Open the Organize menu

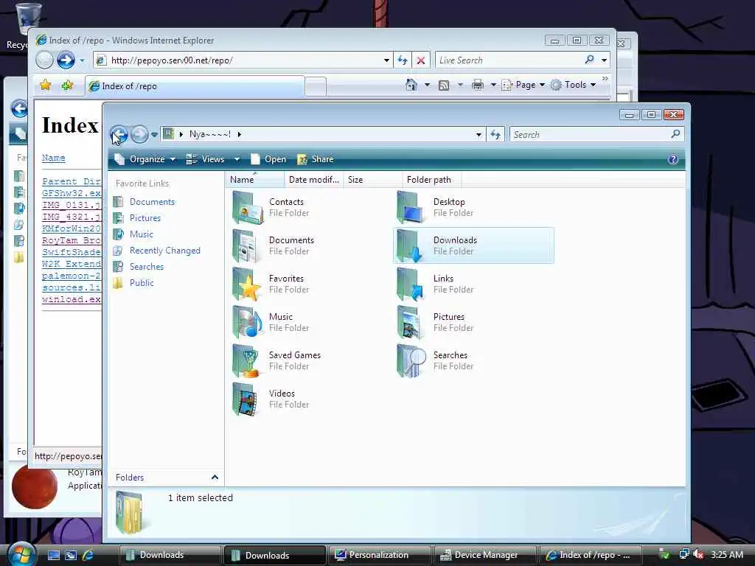[x=145, y=159]
